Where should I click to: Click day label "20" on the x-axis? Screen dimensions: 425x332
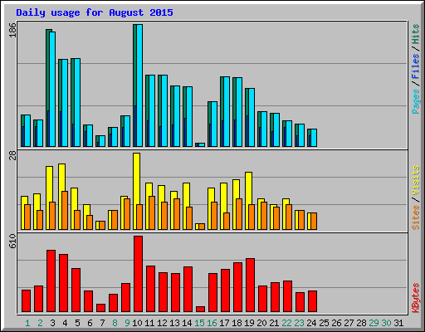pos(261,323)
